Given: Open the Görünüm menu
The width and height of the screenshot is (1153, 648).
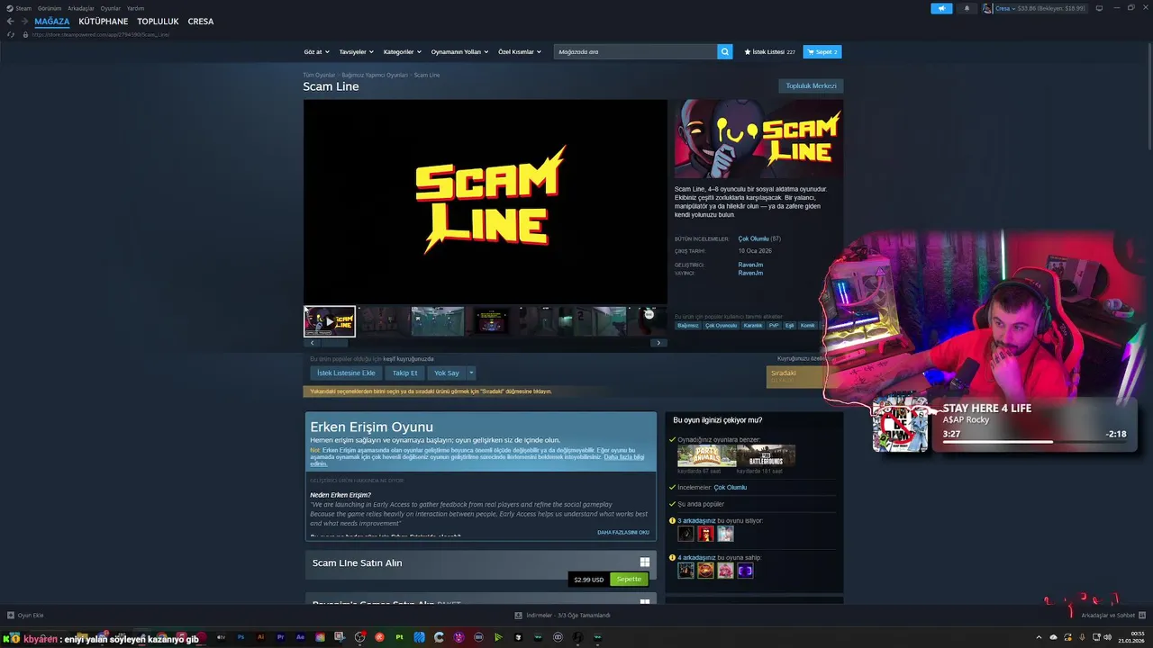Looking at the screenshot, I should (x=50, y=8).
